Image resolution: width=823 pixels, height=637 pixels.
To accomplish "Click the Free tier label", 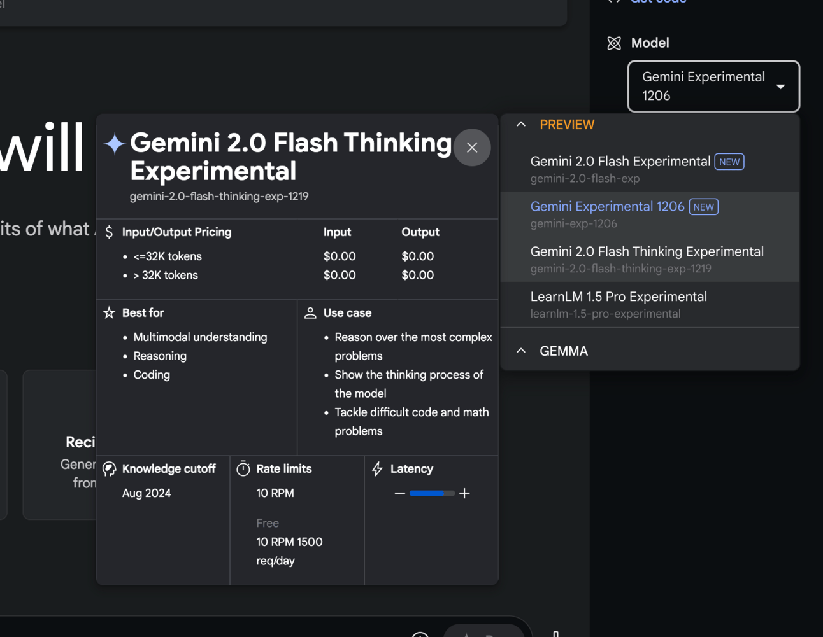I will click(268, 523).
